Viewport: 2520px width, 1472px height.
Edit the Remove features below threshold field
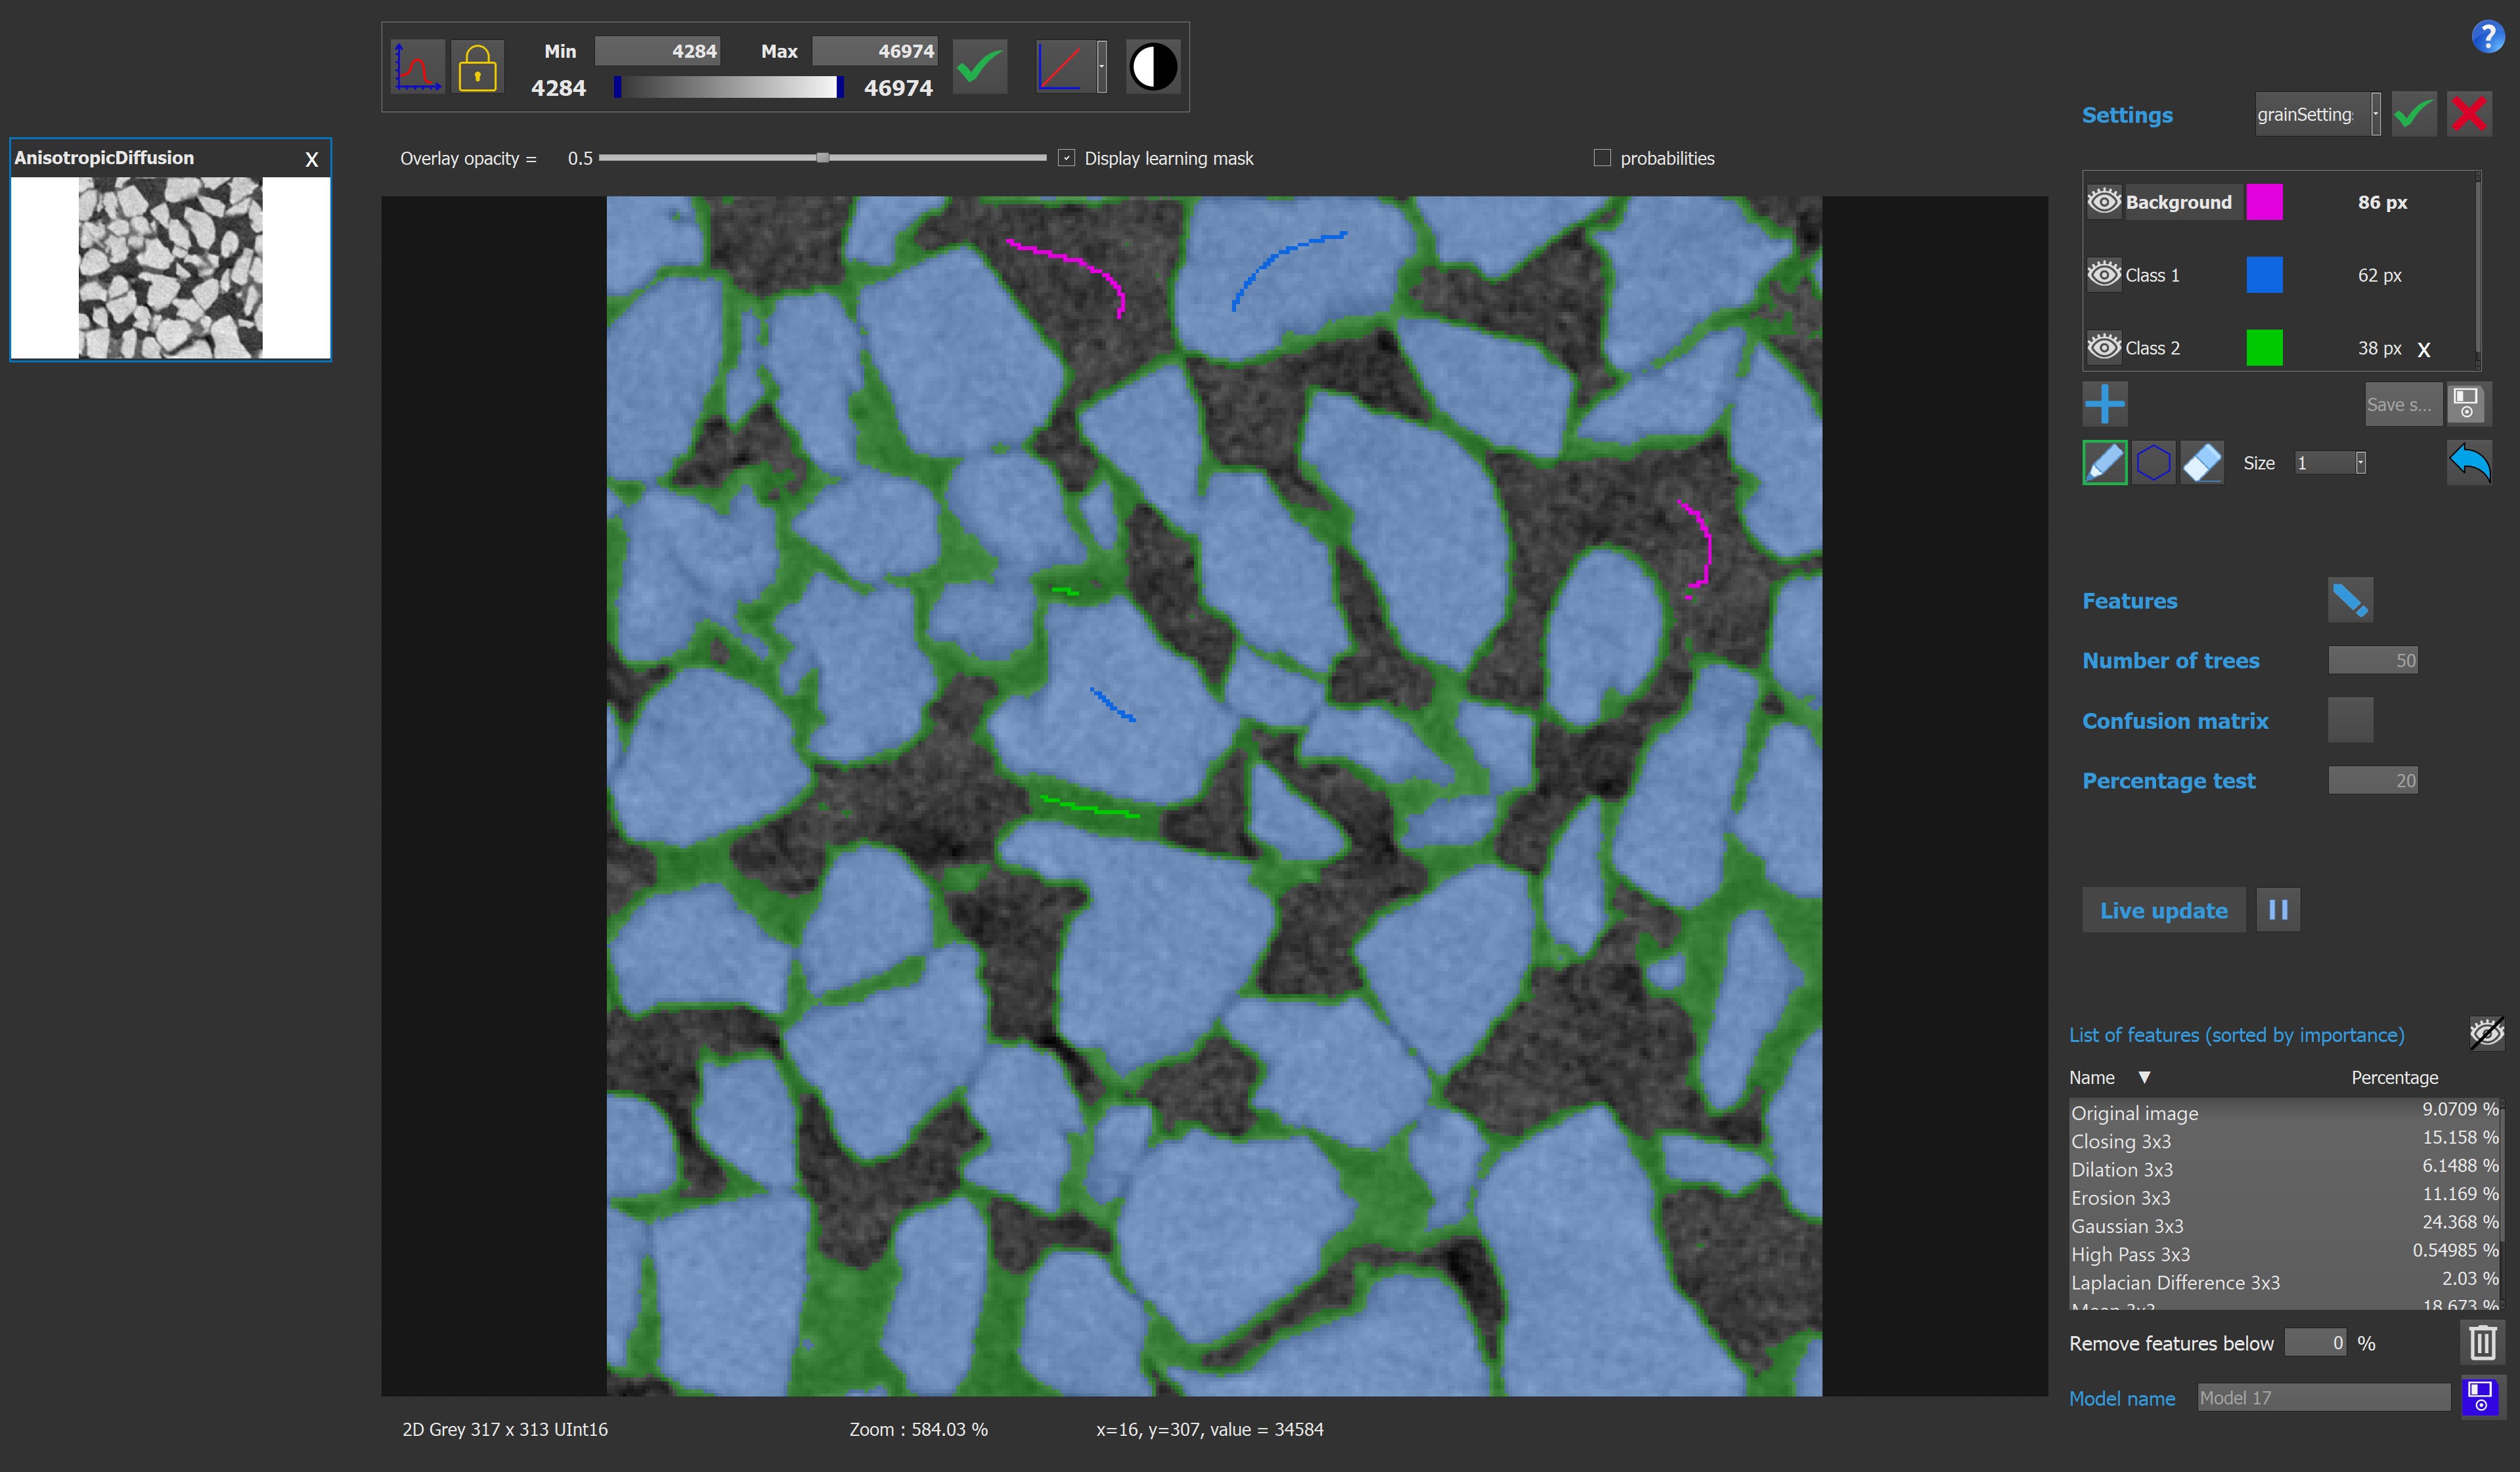click(x=2315, y=1343)
